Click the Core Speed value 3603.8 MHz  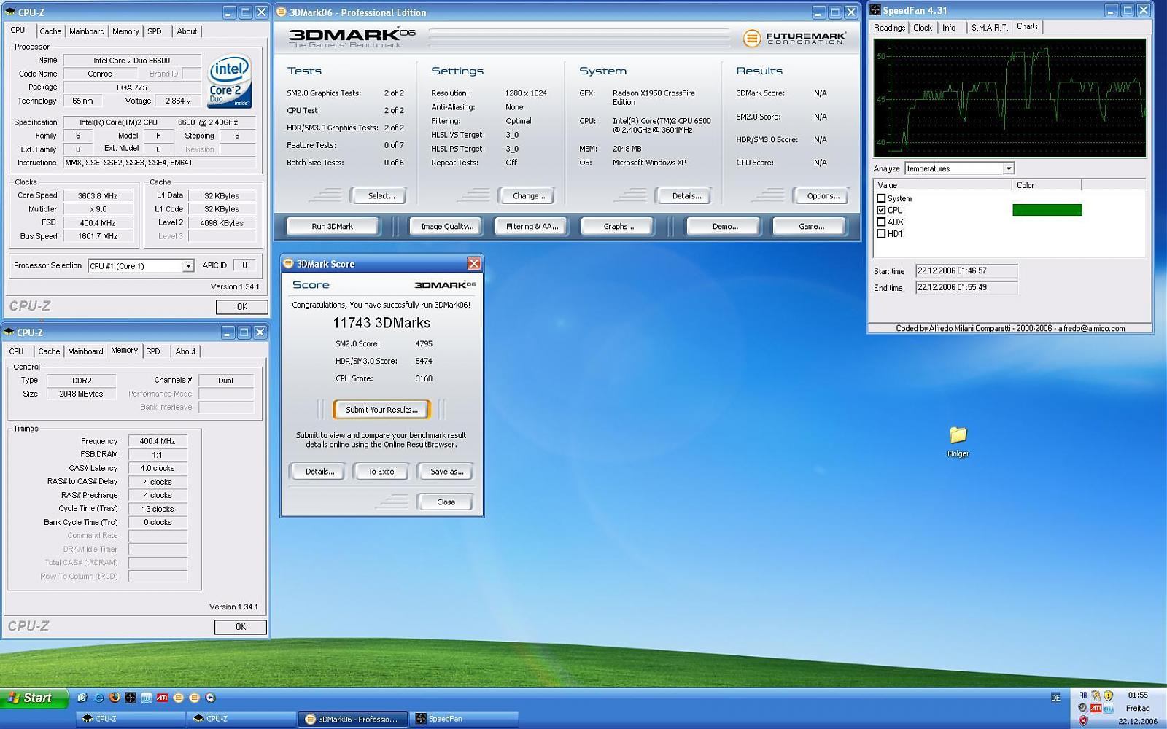pyautogui.click(x=98, y=195)
